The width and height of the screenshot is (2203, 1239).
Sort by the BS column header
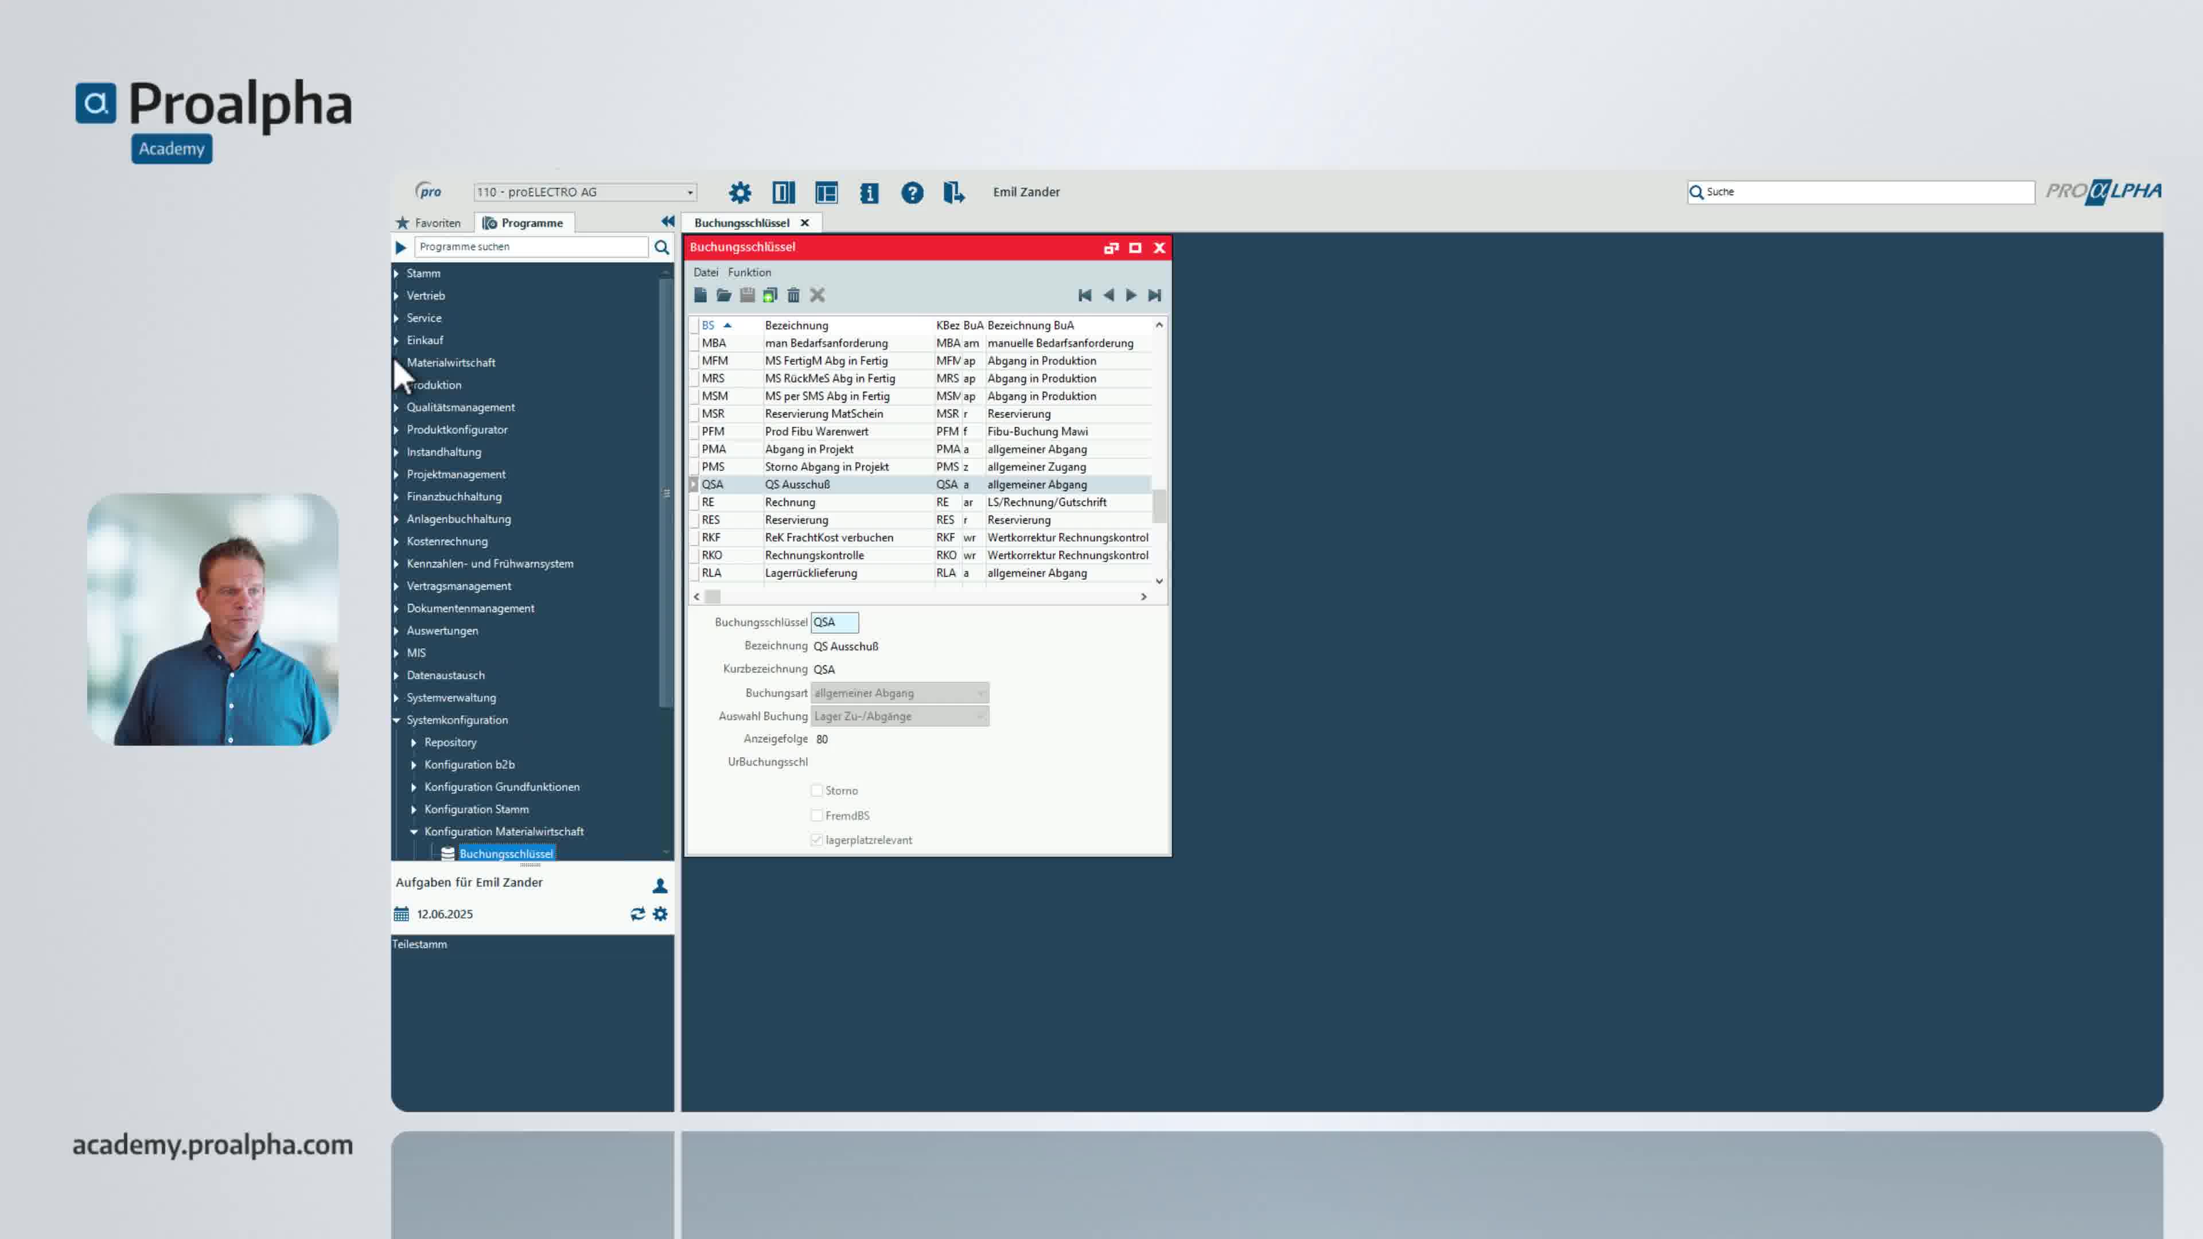[x=708, y=325]
